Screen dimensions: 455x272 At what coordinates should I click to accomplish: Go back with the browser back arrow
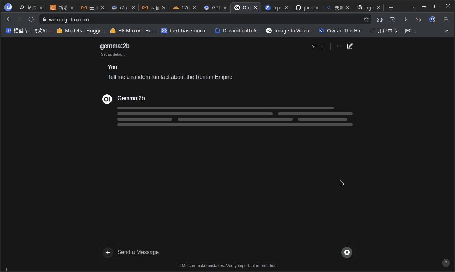click(8, 19)
